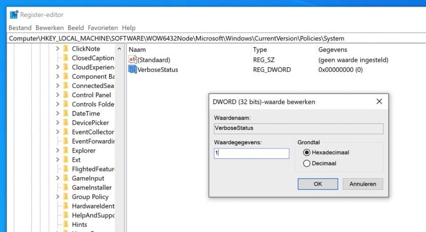426x232 pixels.
Task: Expand the ConnectedSea tree node
Action: [58, 86]
